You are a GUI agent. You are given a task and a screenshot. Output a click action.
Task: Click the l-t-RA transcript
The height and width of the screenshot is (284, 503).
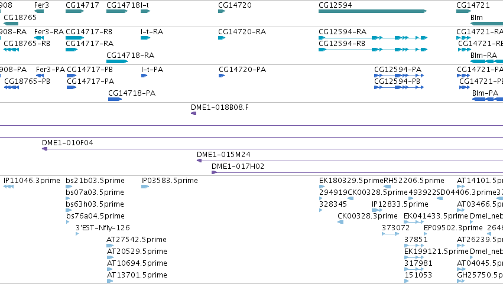(x=145, y=38)
